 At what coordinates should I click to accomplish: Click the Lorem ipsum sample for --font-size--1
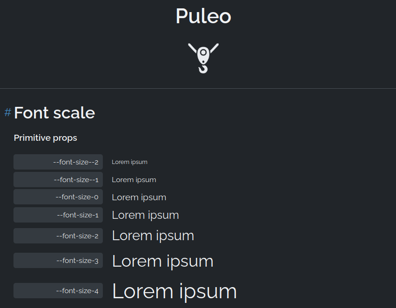(x=134, y=180)
